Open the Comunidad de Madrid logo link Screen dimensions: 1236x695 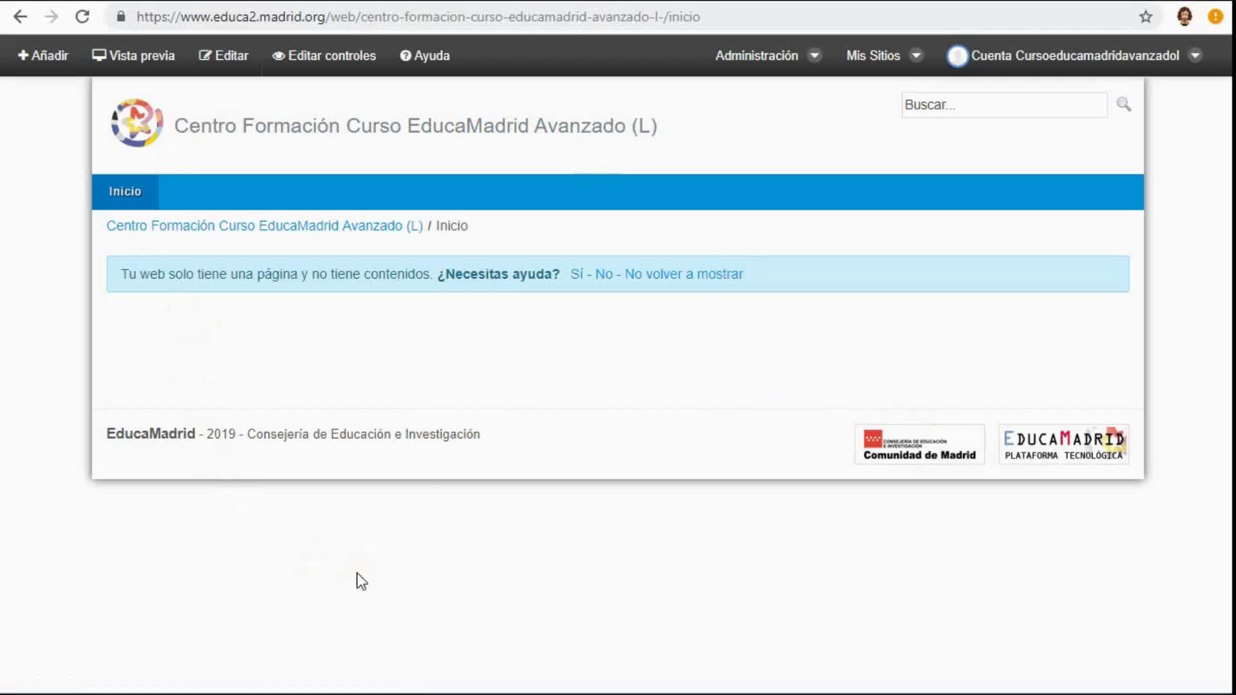coord(919,445)
